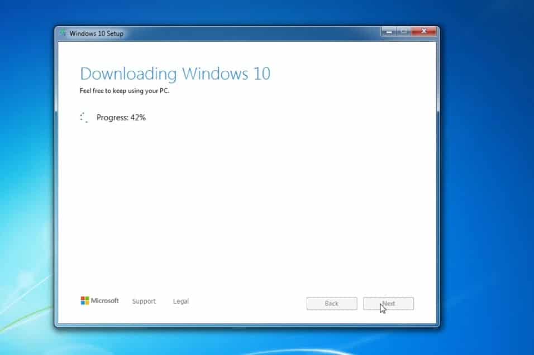Open the Legal link

point(181,301)
